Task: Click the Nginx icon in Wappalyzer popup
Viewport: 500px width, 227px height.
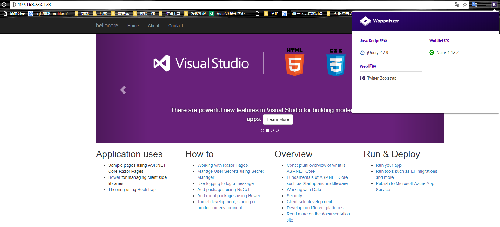Action: click(432, 52)
